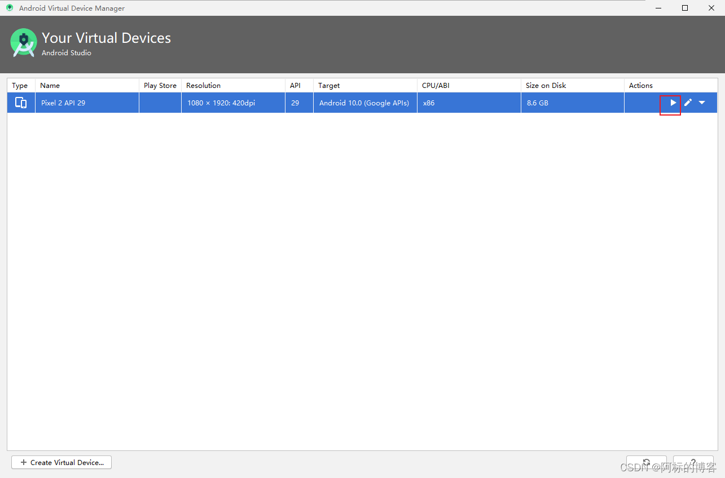
Task: Open the help button
Action: (693, 462)
